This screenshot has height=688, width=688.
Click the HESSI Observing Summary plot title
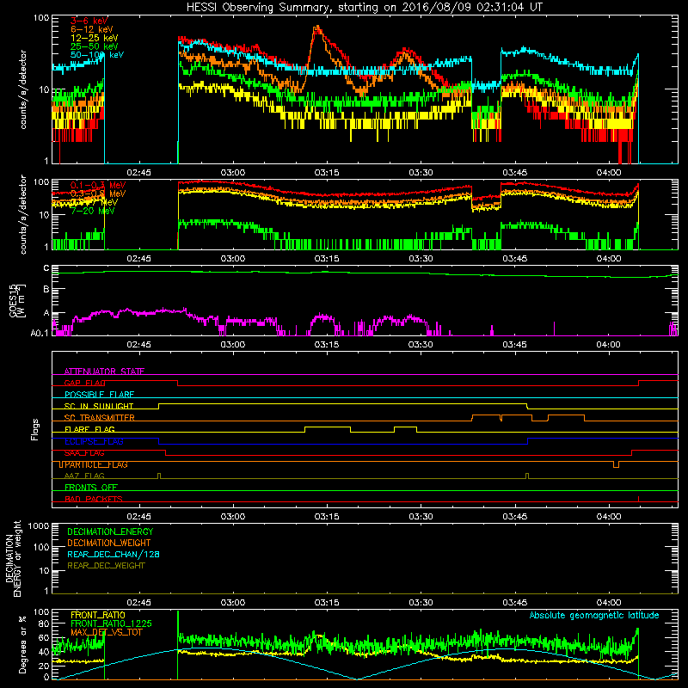coord(364,7)
